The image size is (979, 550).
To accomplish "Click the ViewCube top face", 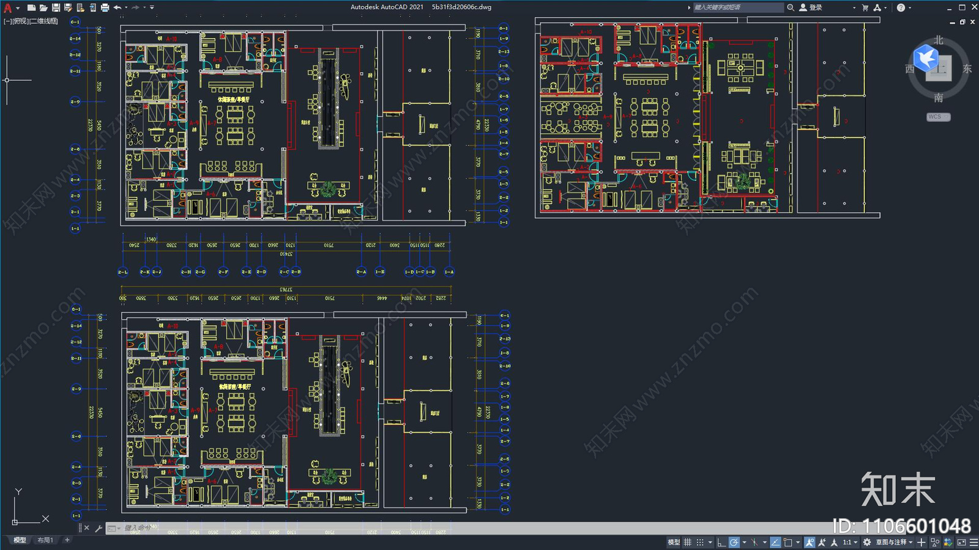I will pyautogui.click(x=940, y=69).
